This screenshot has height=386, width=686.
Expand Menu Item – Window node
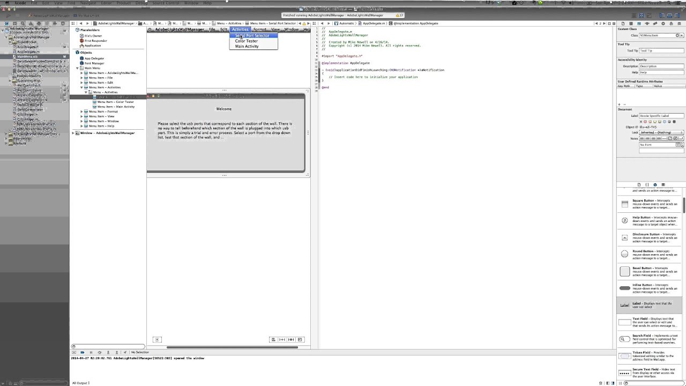(x=81, y=121)
